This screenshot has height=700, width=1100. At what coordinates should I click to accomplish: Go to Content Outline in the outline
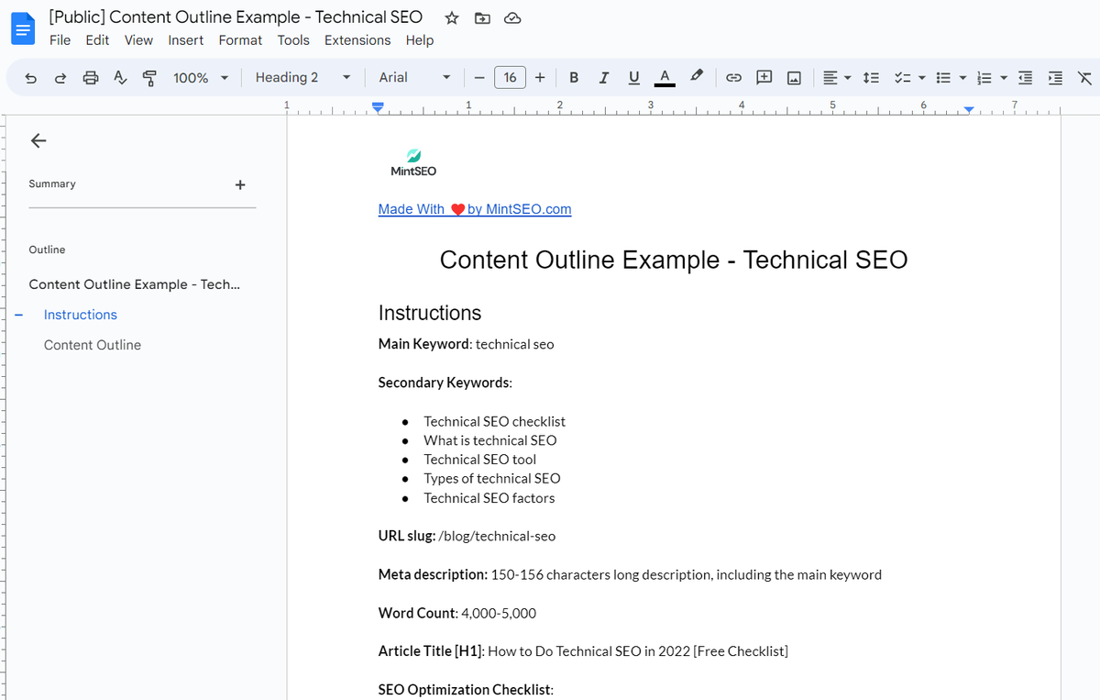click(93, 345)
